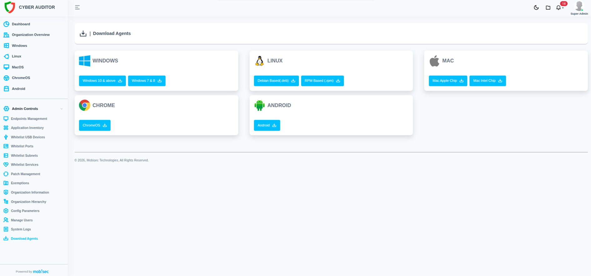Image resolution: width=591 pixels, height=276 pixels.
Task: Open the folder icon in header
Action: [x=548, y=7]
